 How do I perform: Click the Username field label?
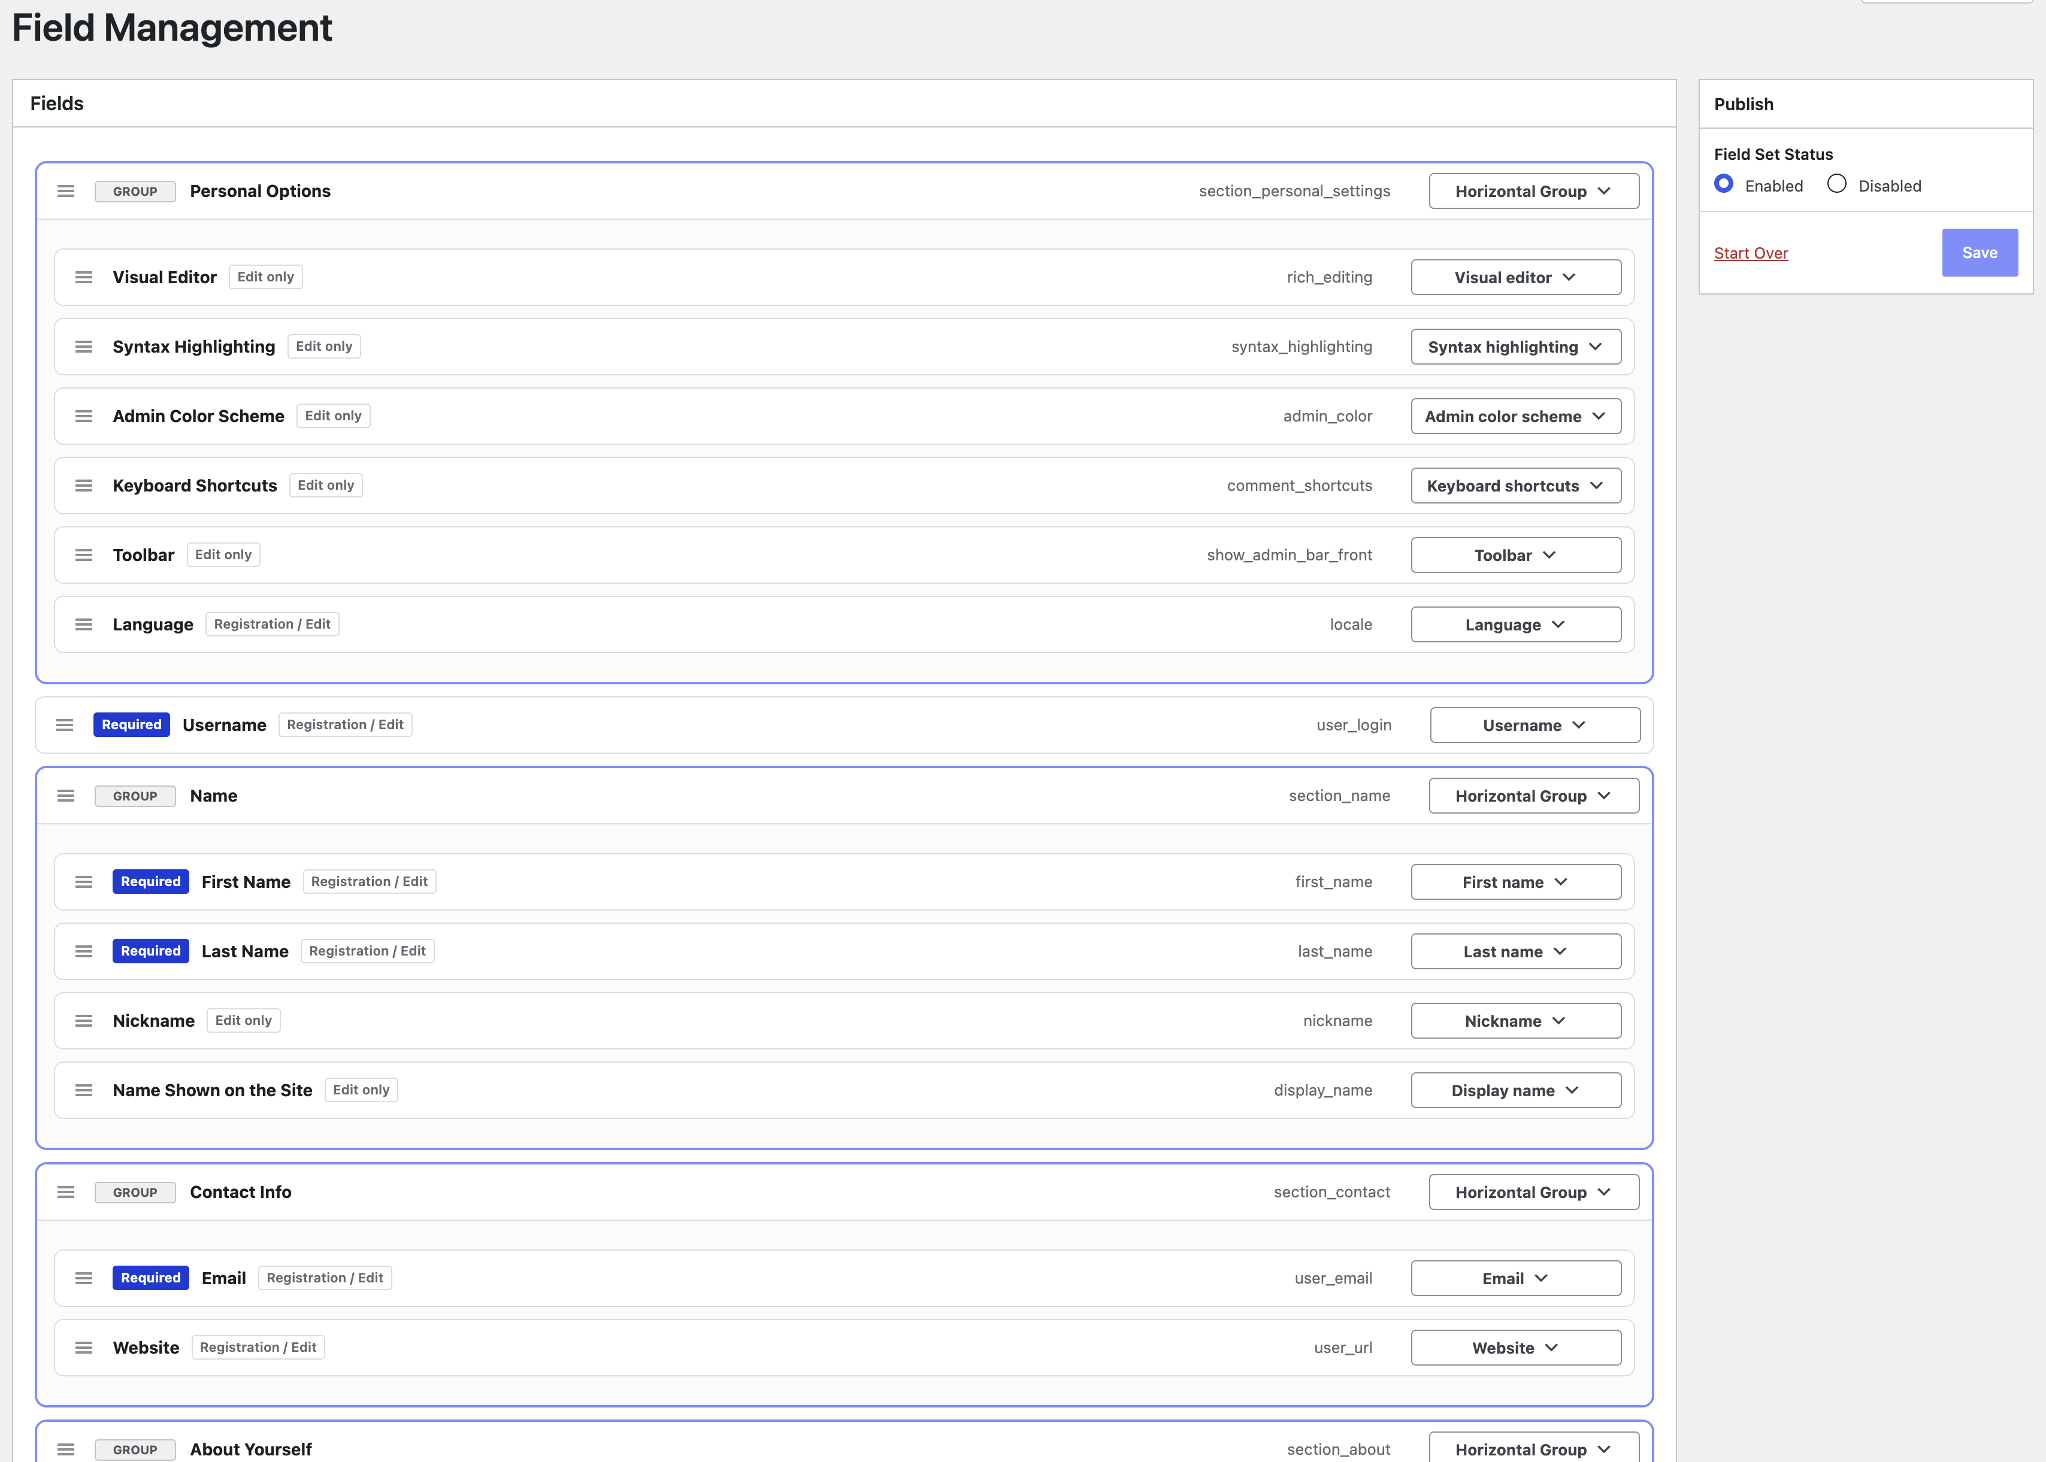click(x=224, y=724)
